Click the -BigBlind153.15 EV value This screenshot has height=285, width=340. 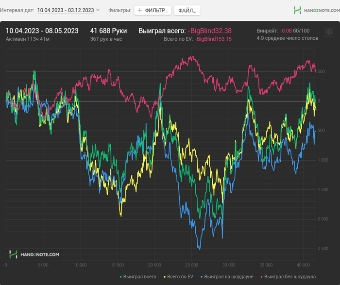pos(213,39)
